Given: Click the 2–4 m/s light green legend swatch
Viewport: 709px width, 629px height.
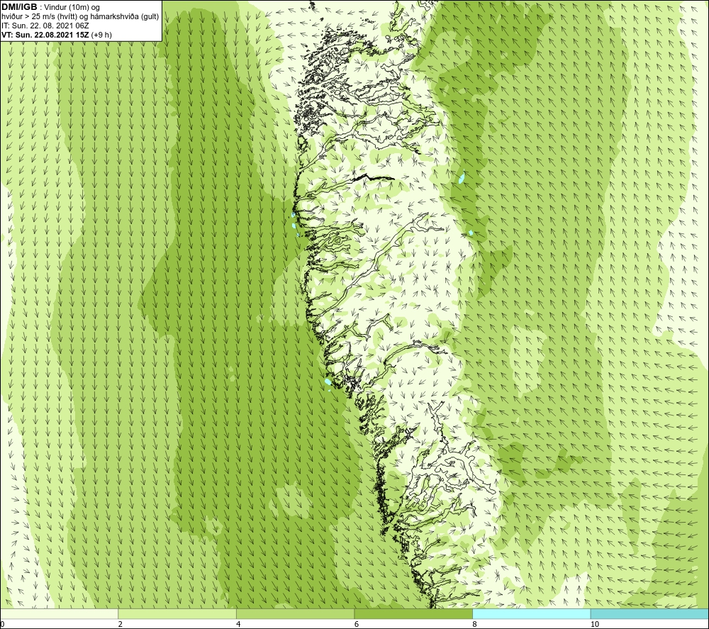Looking at the screenshot, I should [x=177, y=613].
